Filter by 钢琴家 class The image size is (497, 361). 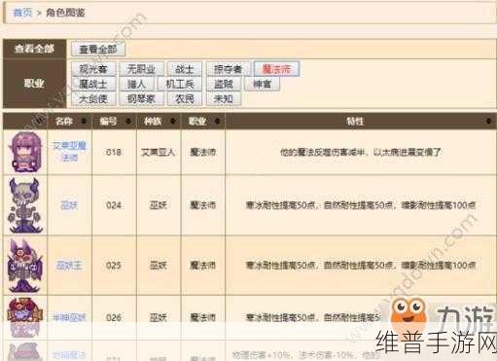(x=141, y=99)
